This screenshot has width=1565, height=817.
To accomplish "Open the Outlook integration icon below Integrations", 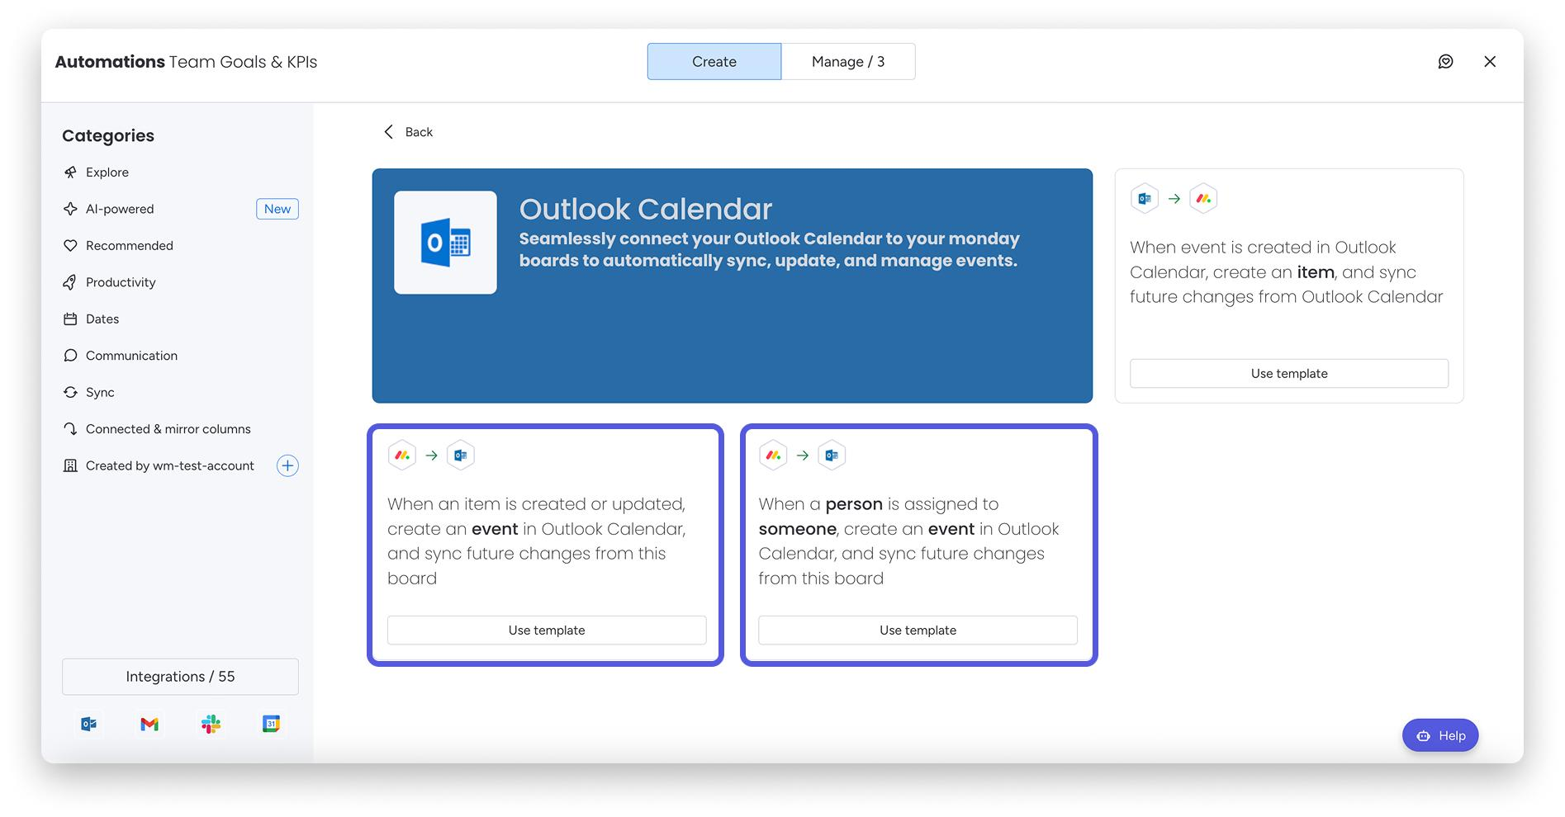I will [x=89, y=724].
